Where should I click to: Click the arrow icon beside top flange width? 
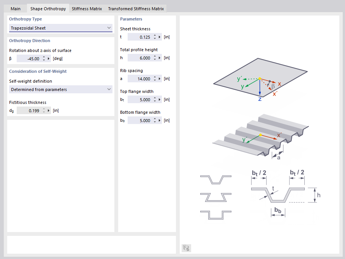[x=159, y=99]
